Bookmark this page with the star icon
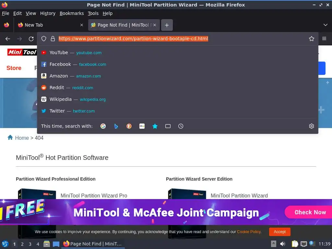 click(x=311, y=39)
